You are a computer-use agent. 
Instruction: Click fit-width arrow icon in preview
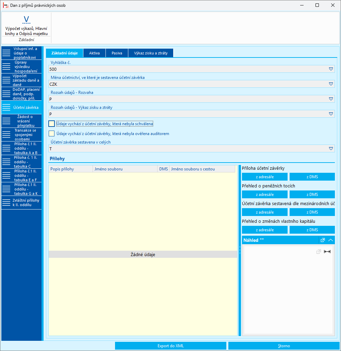tap(327, 252)
